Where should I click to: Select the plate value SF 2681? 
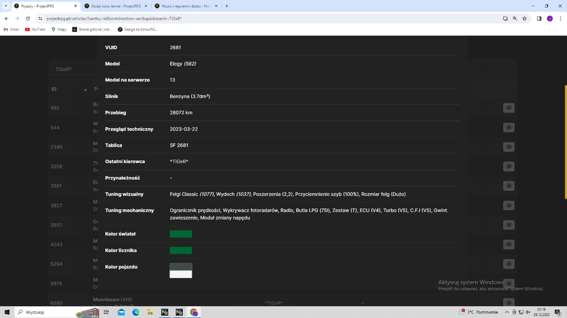coord(179,145)
